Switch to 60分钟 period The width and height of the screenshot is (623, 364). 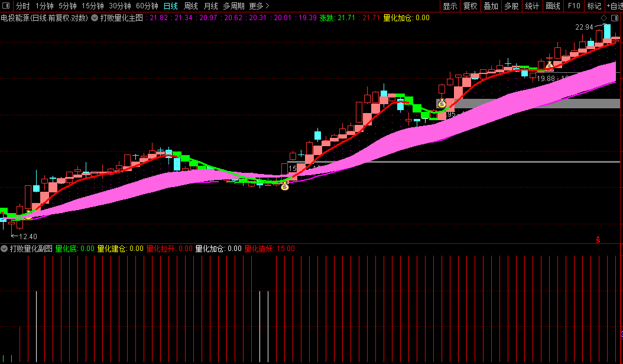[x=147, y=6]
